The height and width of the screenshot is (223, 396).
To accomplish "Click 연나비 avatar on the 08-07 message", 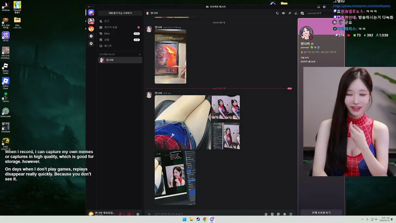I will coord(149,29).
